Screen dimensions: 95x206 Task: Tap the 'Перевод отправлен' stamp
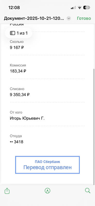point(47,165)
